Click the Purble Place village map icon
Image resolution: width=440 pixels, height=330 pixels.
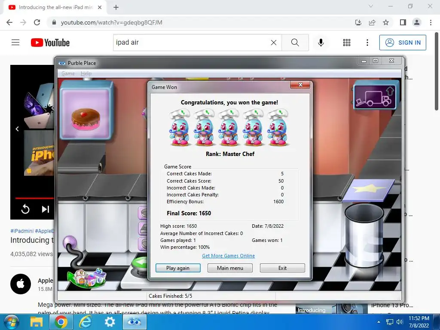(86, 277)
